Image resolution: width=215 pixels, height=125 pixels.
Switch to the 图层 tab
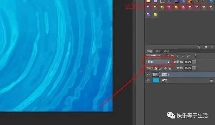coord(149,51)
